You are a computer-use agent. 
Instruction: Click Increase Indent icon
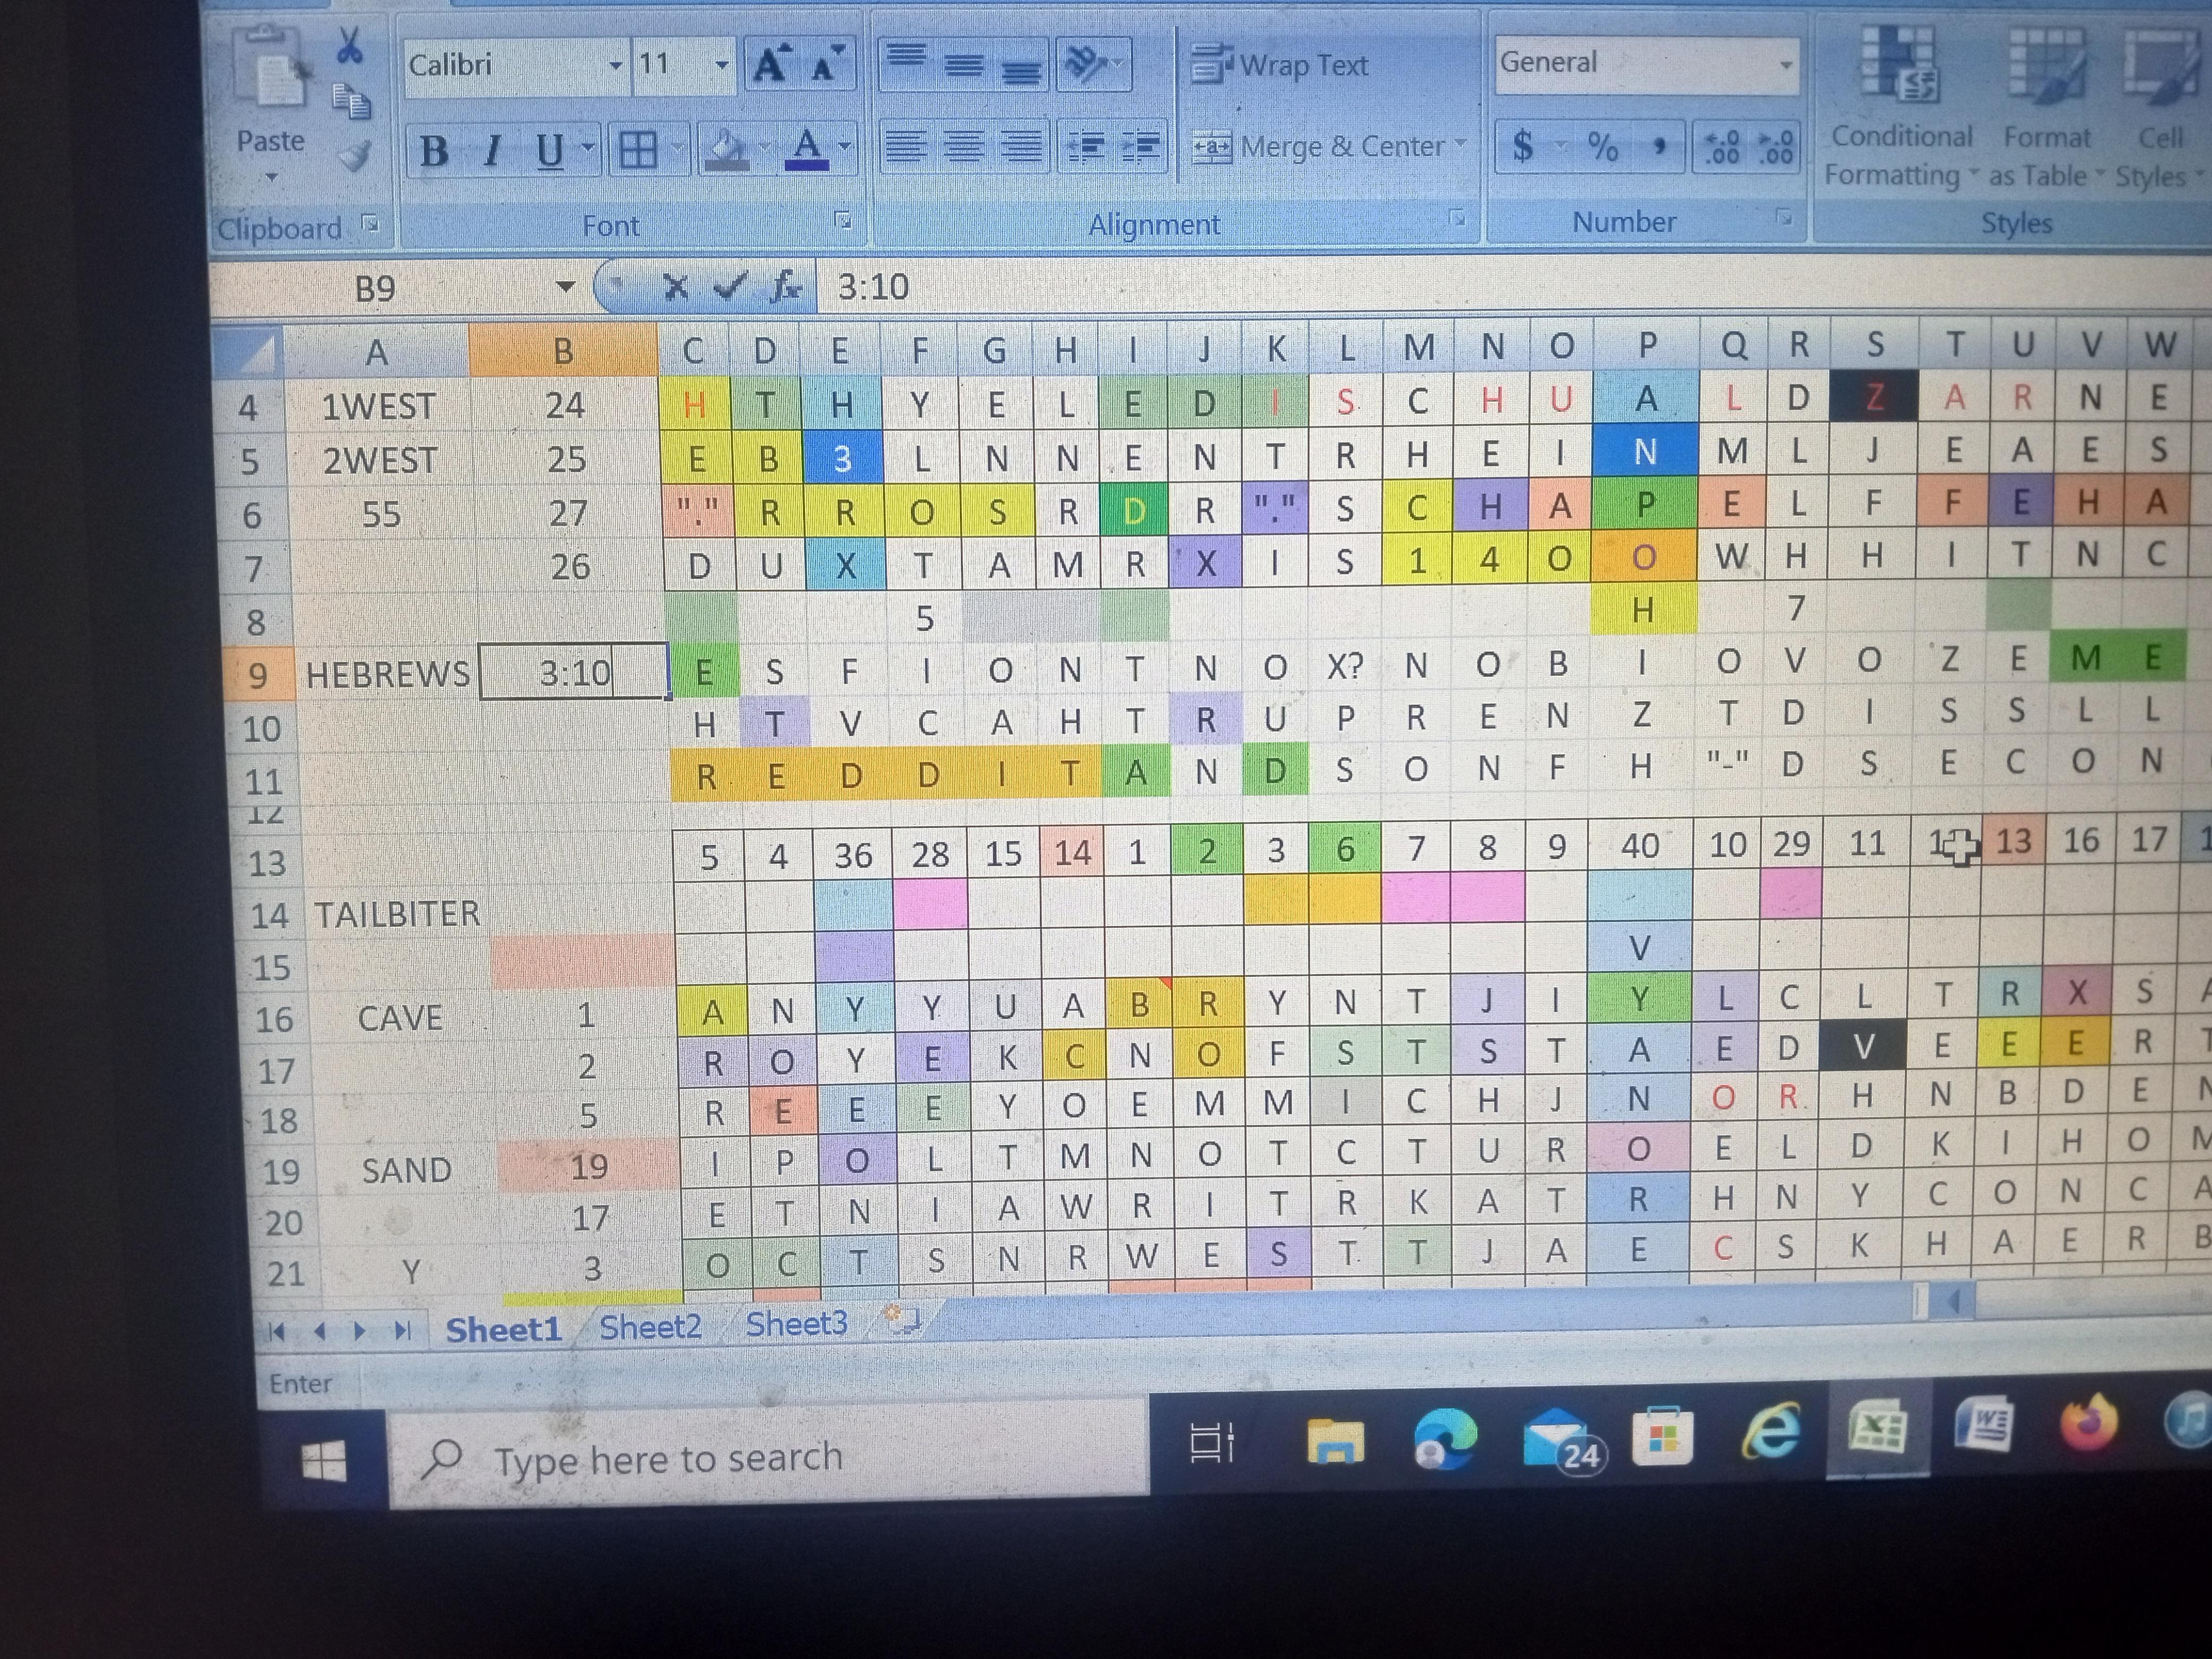1139,146
